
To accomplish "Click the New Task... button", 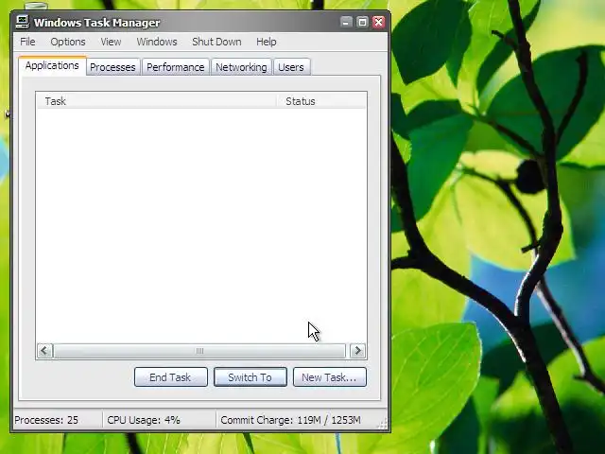I will pyautogui.click(x=330, y=377).
